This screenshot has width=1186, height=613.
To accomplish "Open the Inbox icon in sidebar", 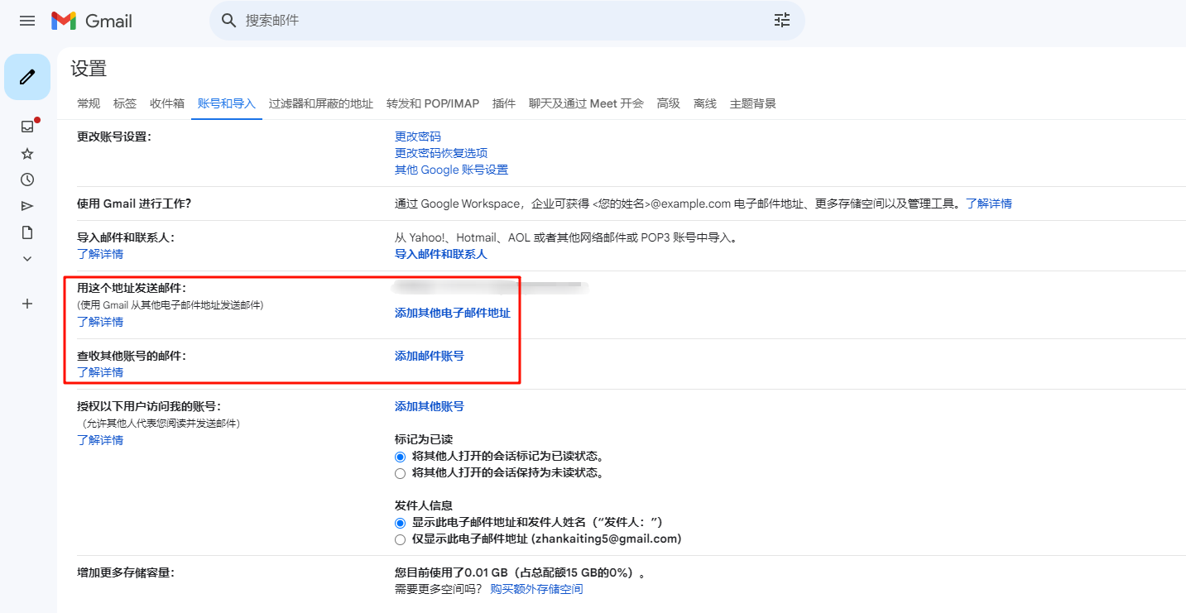I will click(x=27, y=127).
